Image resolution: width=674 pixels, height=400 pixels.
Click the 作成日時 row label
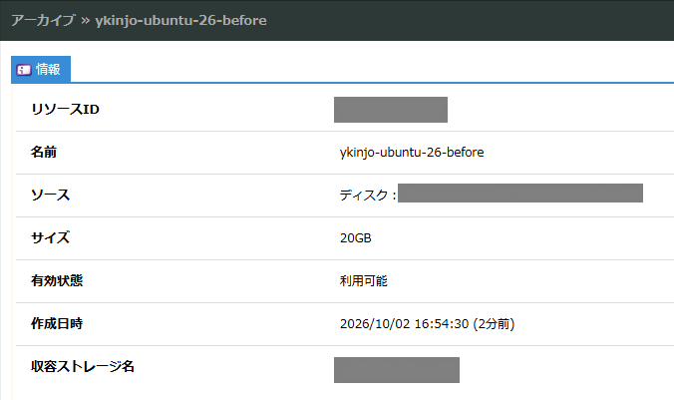click(56, 323)
